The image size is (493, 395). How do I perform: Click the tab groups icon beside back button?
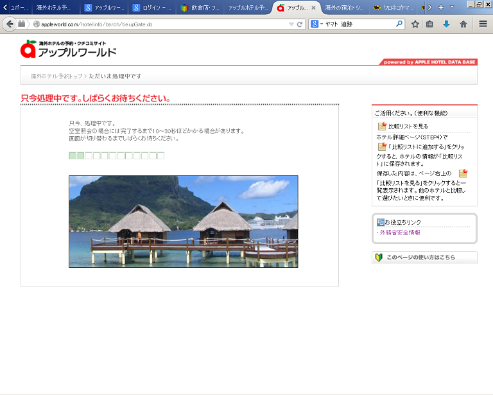(x=21, y=24)
